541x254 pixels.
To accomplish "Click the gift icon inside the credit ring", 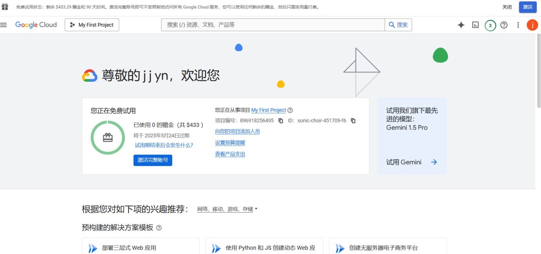I will pyautogui.click(x=108, y=137).
